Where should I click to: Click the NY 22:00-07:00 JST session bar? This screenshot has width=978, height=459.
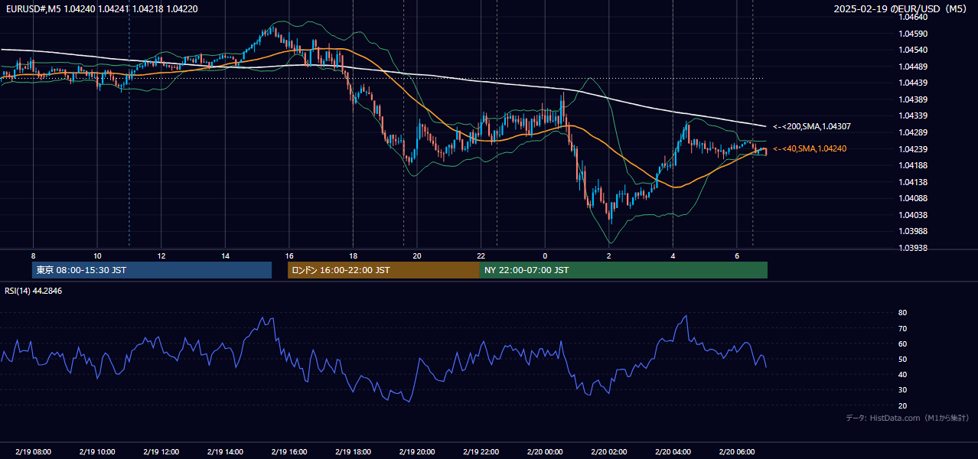point(624,270)
